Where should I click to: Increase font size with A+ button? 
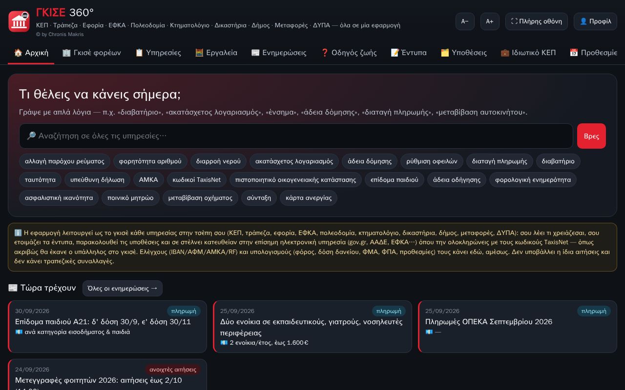tap(490, 21)
